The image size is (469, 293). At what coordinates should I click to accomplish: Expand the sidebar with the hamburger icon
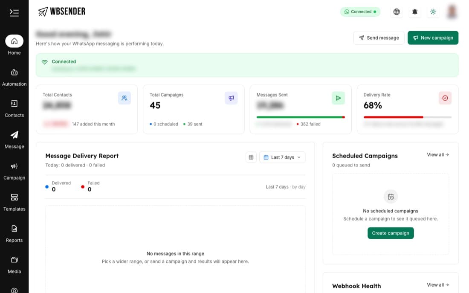[x=14, y=12]
